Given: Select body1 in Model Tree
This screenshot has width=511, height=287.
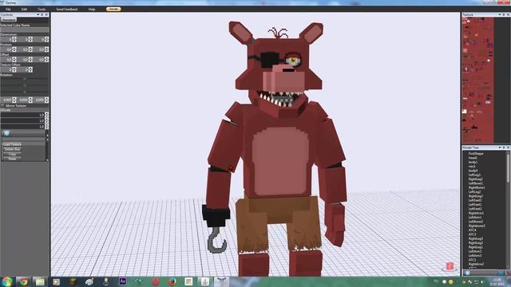Looking at the screenshot, I should [473, 162].
